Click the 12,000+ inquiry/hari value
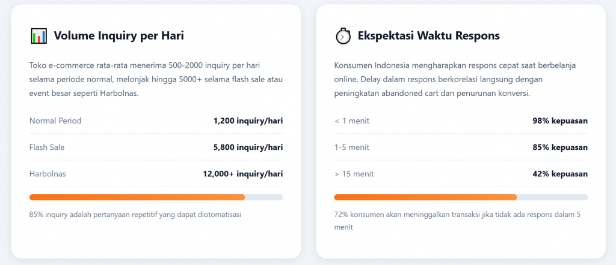616x265 pixels. tap(242, 174)
